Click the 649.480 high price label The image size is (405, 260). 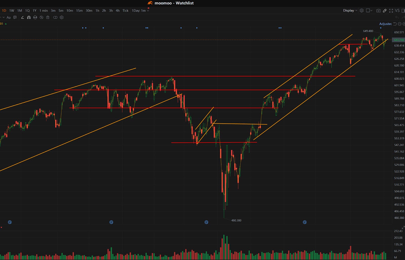coord(368,31)
